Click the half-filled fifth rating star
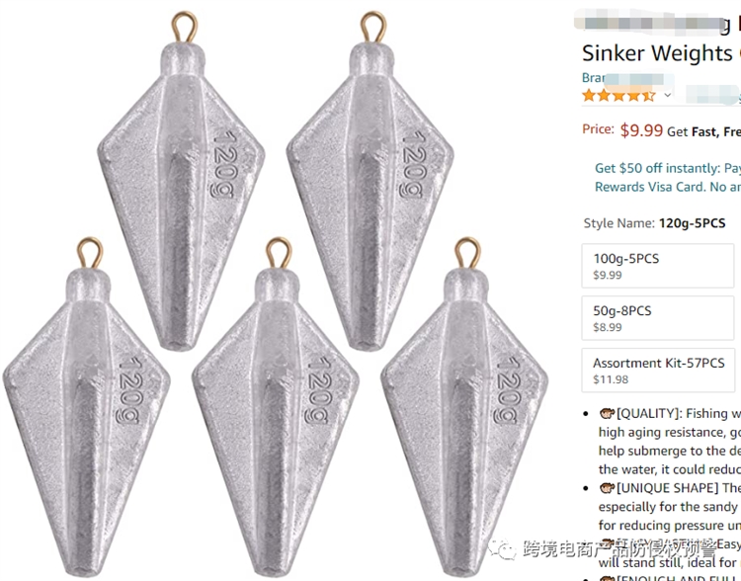 pyautogui.click(x=648, y=96)
